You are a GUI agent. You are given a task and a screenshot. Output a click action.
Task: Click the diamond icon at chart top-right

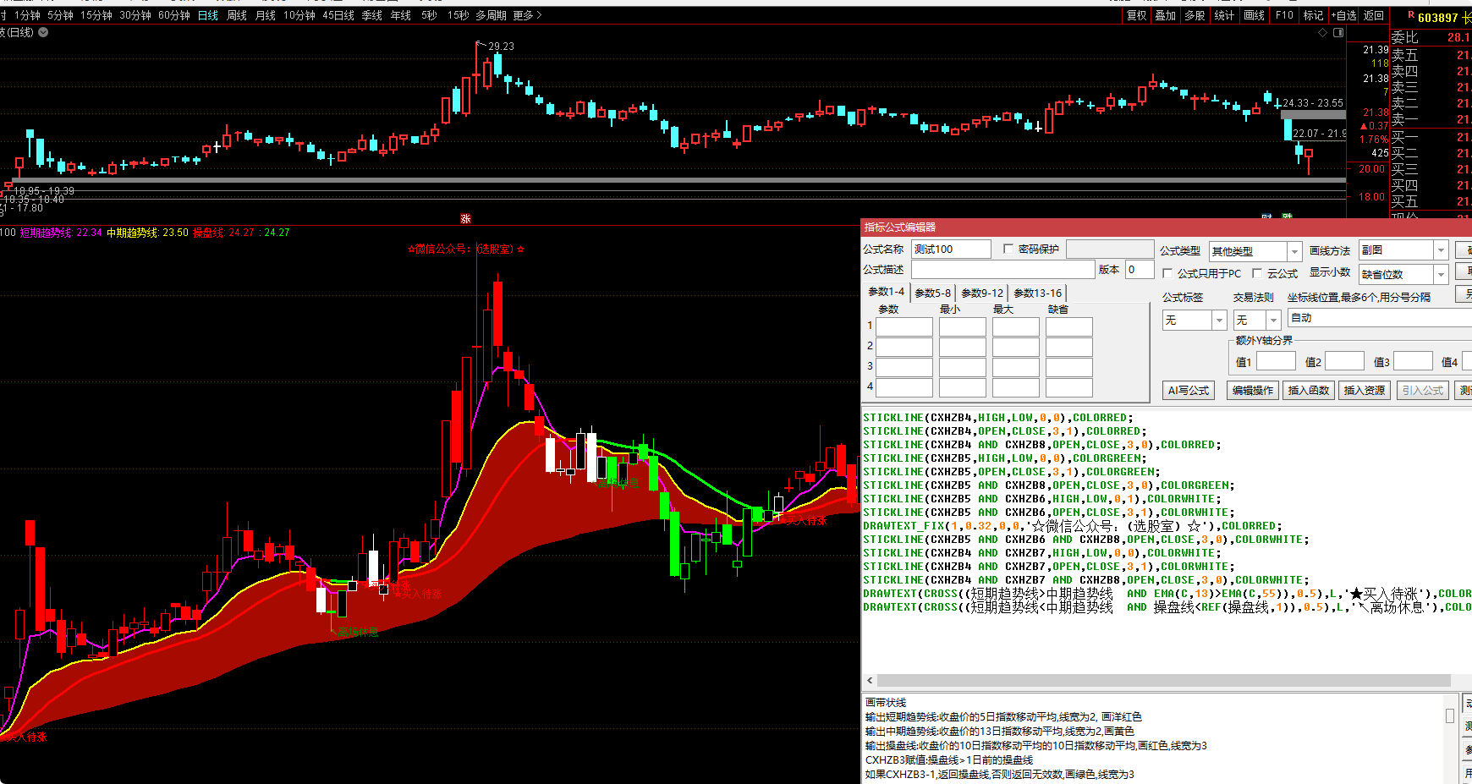[1323, 33]
